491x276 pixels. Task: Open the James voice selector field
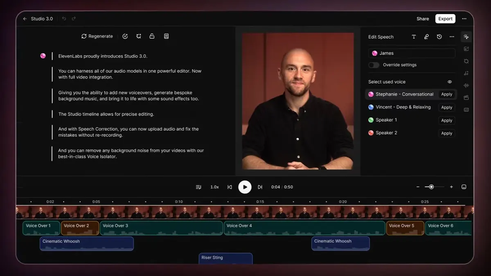tap(411, 53)
